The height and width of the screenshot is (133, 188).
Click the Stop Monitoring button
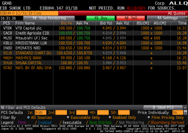(49, 18)
